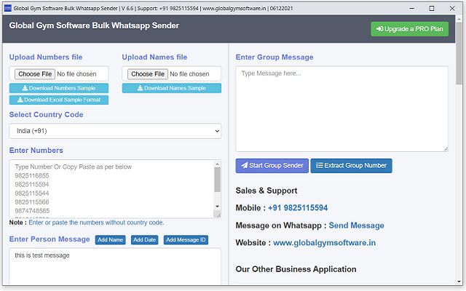The height and width of the screenshot is (291, 466).
Task: Choose a file for the Upload Names field
Action: (x=148, y=74)
